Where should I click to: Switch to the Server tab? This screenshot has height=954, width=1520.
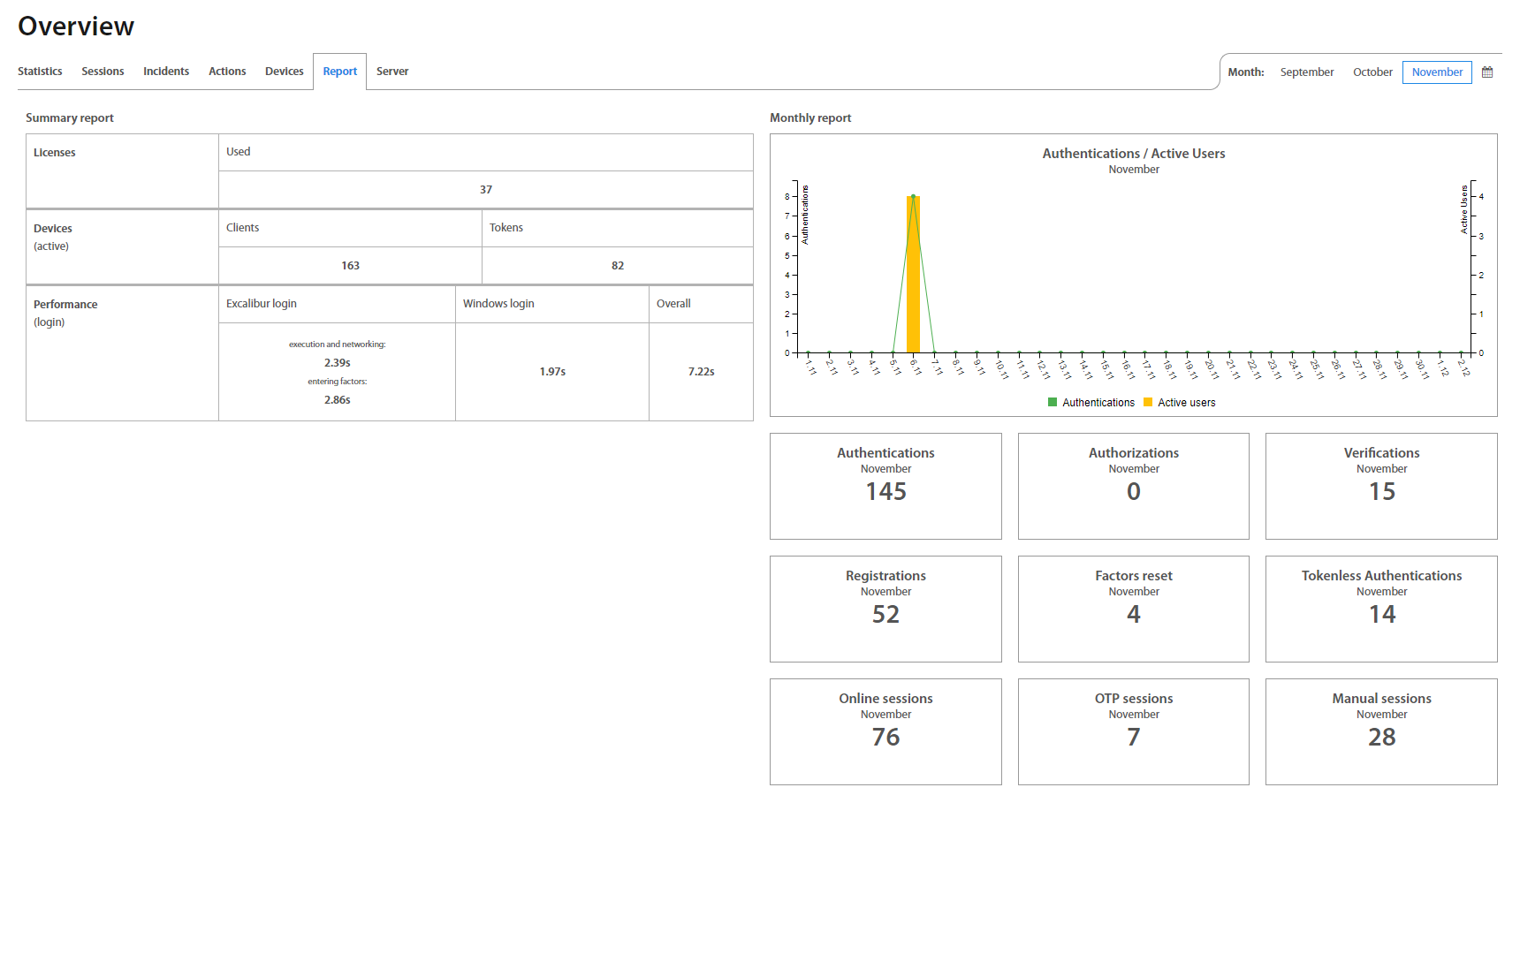(x=392, y=72)
